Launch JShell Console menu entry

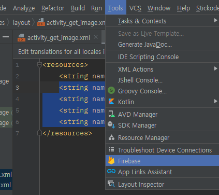point(162,80)
